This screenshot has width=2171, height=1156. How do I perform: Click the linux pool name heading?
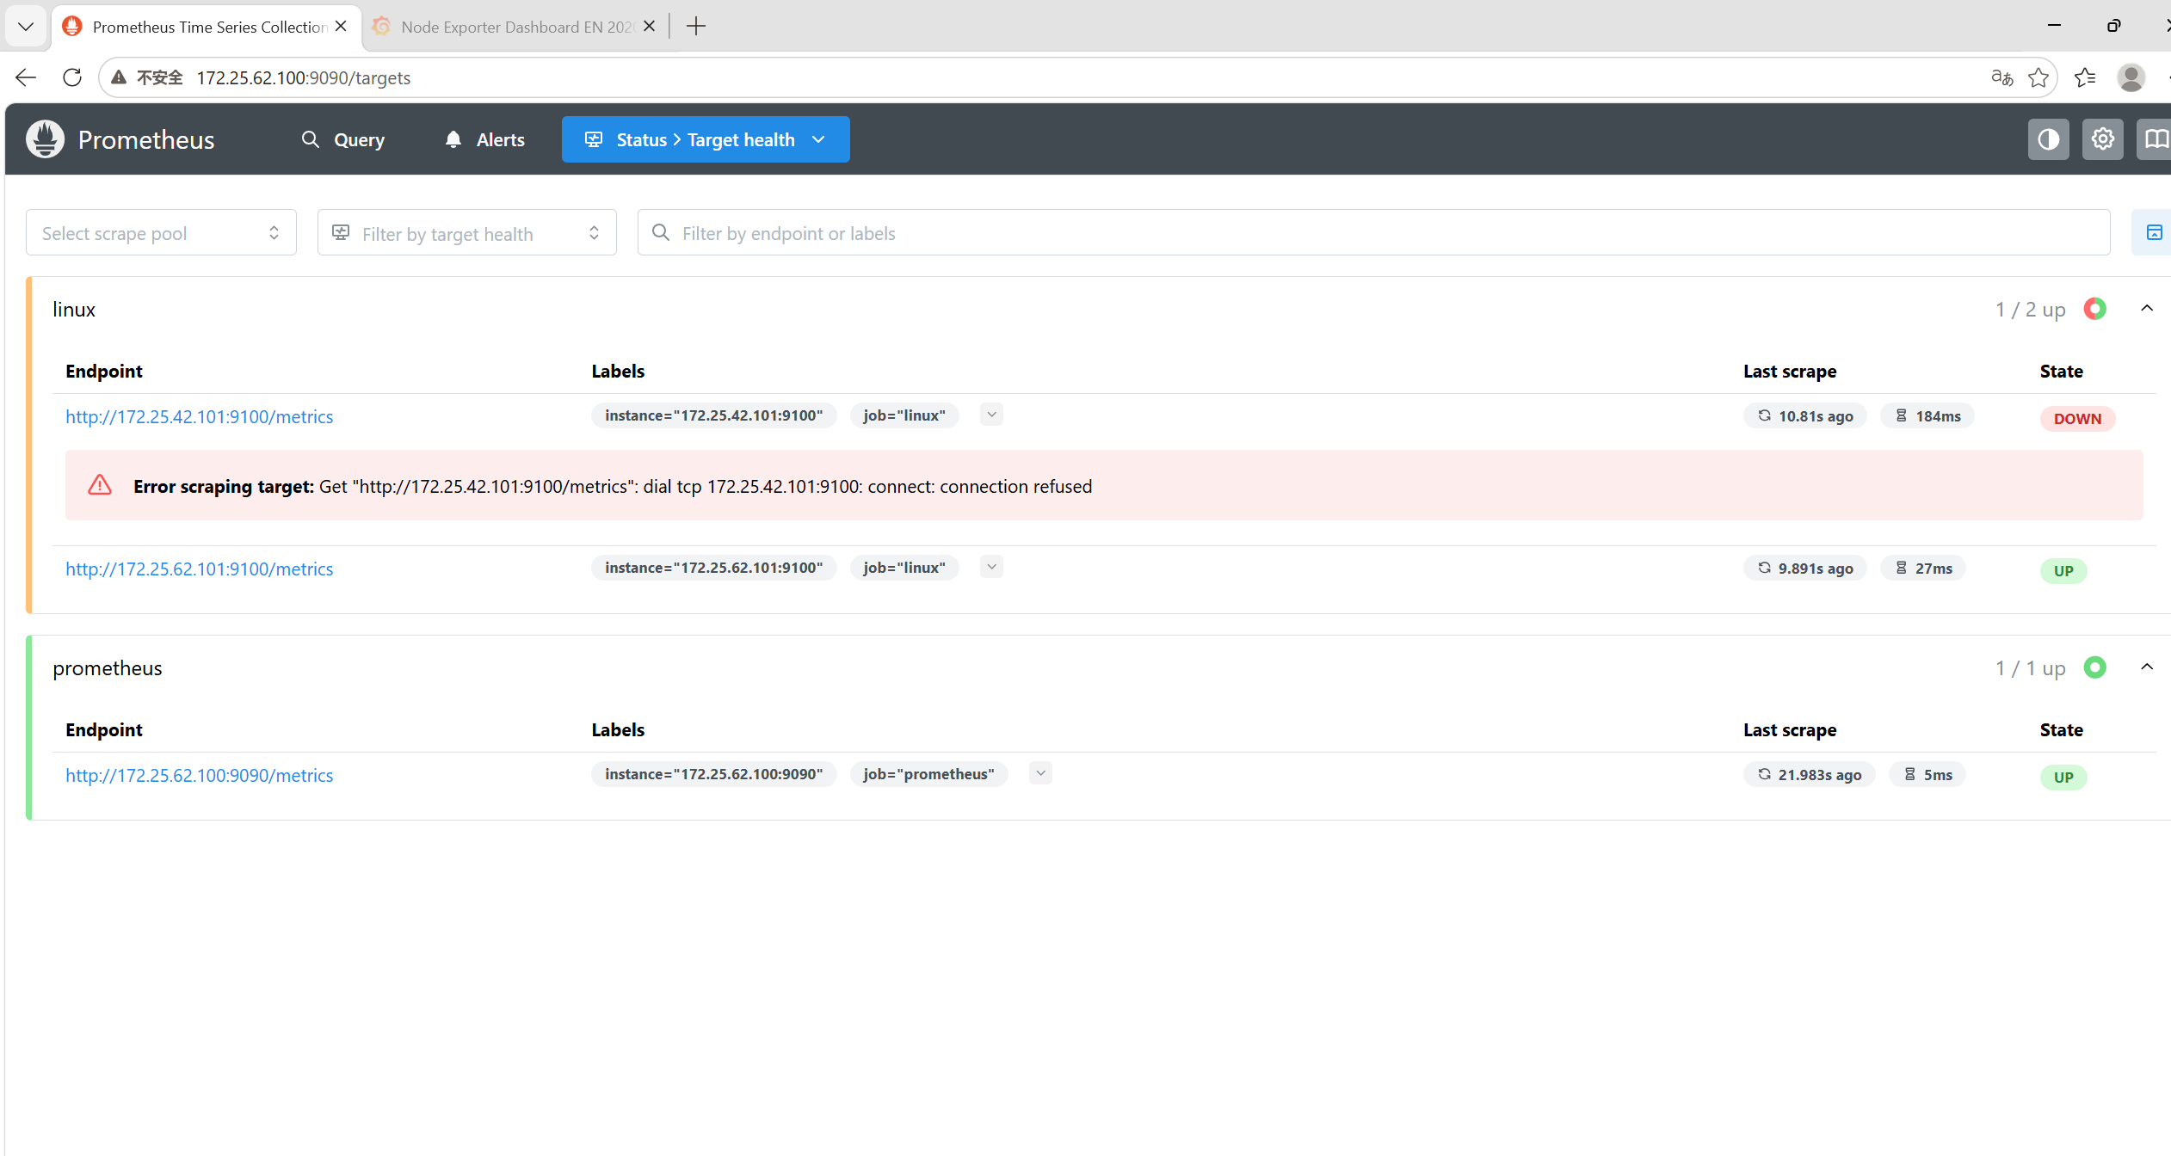pos(74,310)
